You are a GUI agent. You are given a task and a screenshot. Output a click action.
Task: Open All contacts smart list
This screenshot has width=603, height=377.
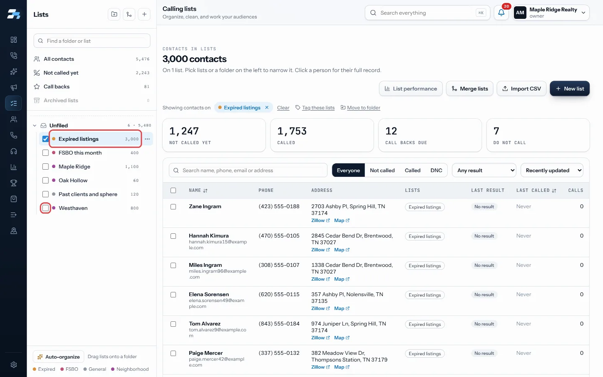pos(92,59)
